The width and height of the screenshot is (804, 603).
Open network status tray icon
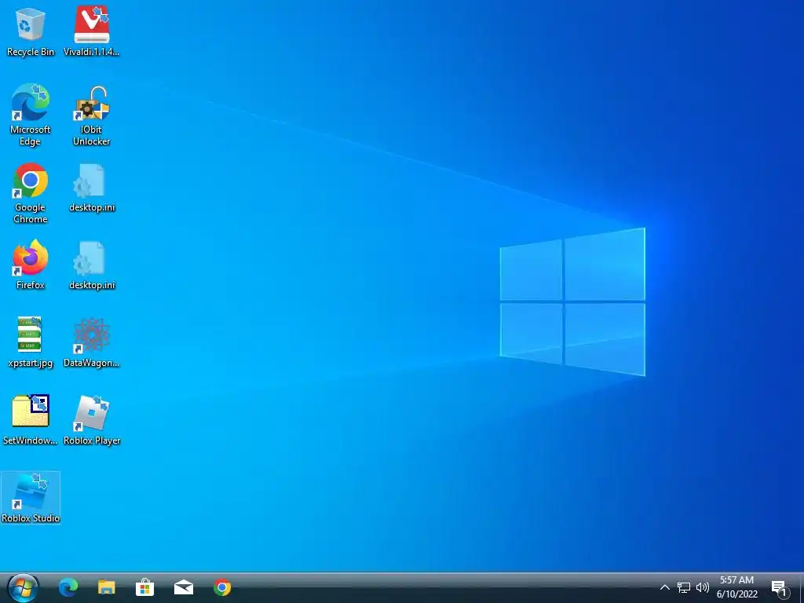pos(684,587)
